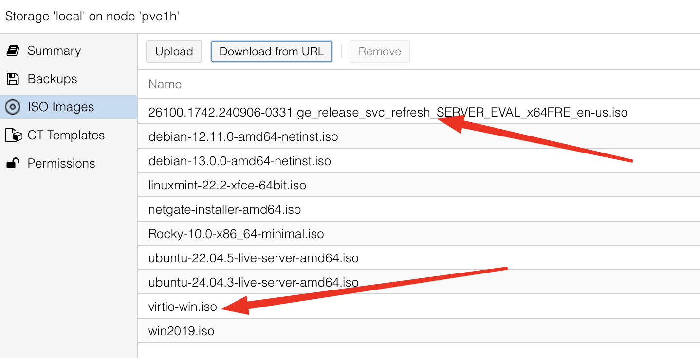Click the Summary book icon
The image size is (700, 358).
tap(13, 51)
